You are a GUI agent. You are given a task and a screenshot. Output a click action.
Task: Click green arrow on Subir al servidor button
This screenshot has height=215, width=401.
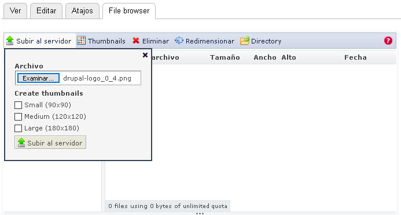coord(21,143)
